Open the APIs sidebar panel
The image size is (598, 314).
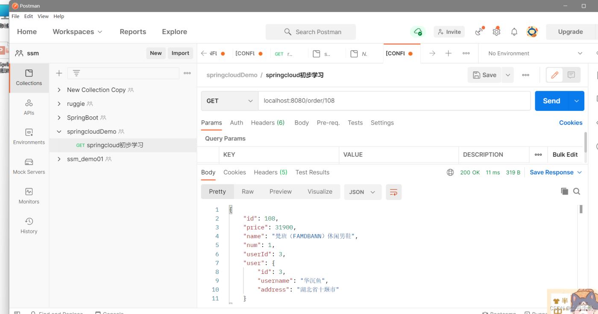click(29, 107)
